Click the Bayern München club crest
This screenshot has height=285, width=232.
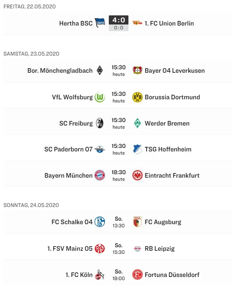pos(100,176)
